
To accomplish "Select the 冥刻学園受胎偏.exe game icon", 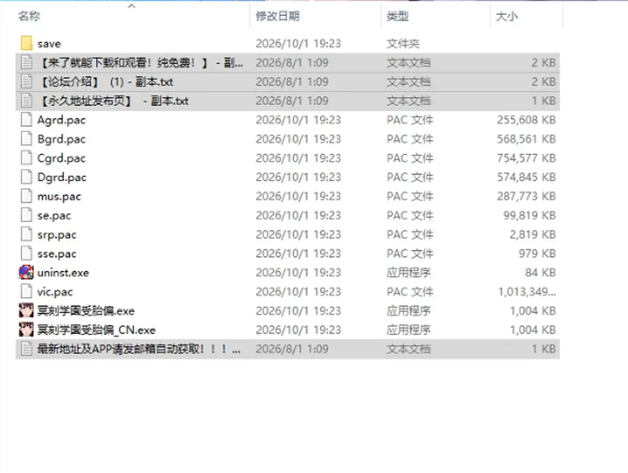I will [26, 311].
